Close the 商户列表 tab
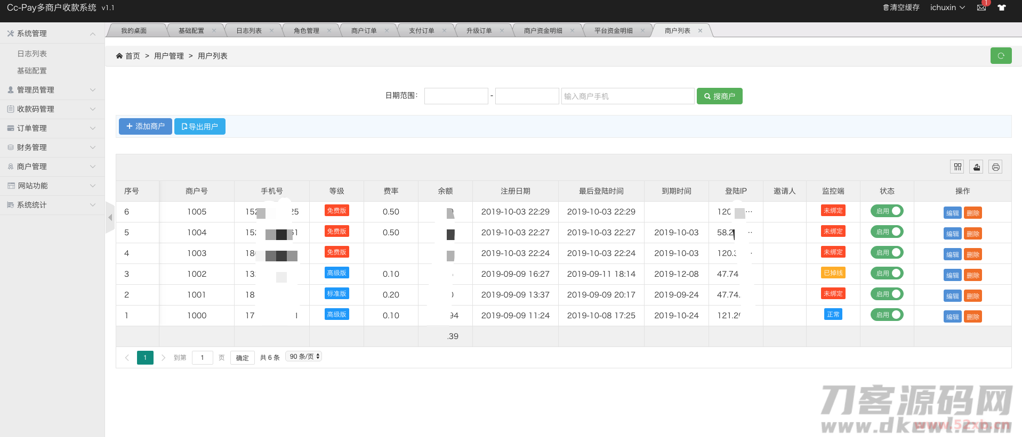 click(700, 31)
